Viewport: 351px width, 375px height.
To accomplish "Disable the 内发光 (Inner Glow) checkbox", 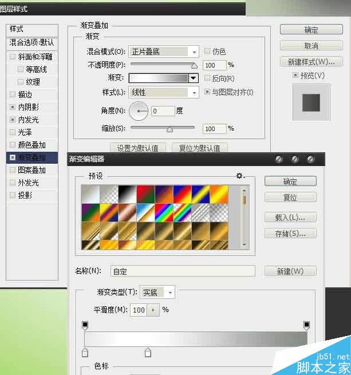I will pos(13,120).
